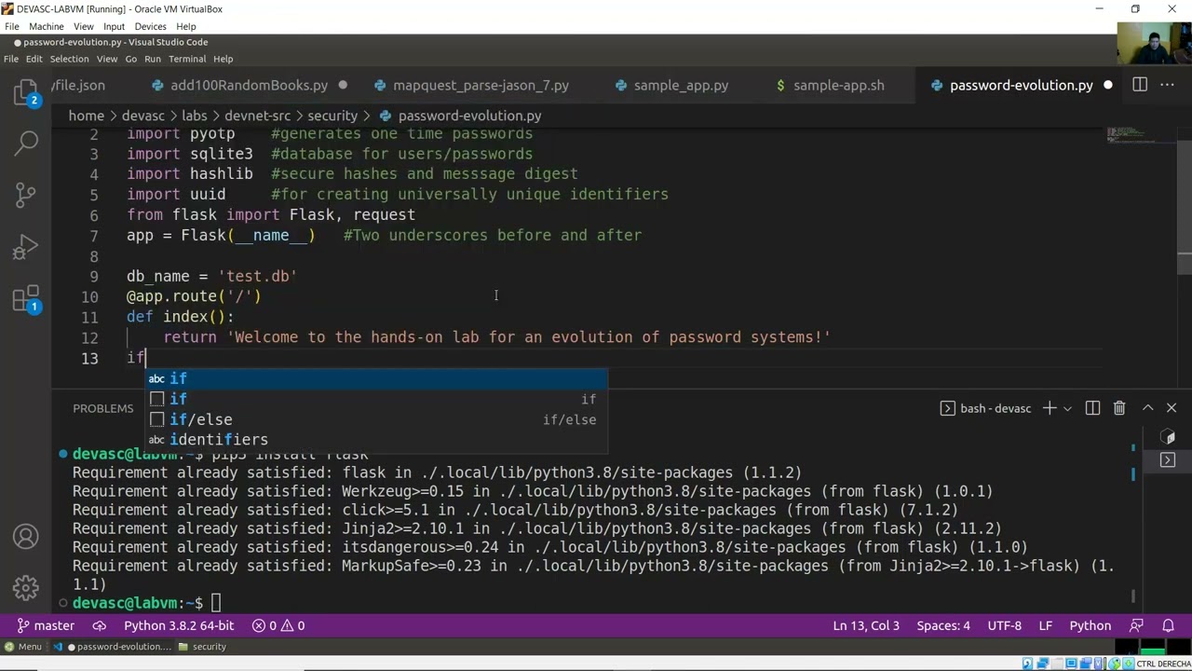Click the home breadcrumb segment
The image size is (1192, 671).
click(x=86, y=116)
